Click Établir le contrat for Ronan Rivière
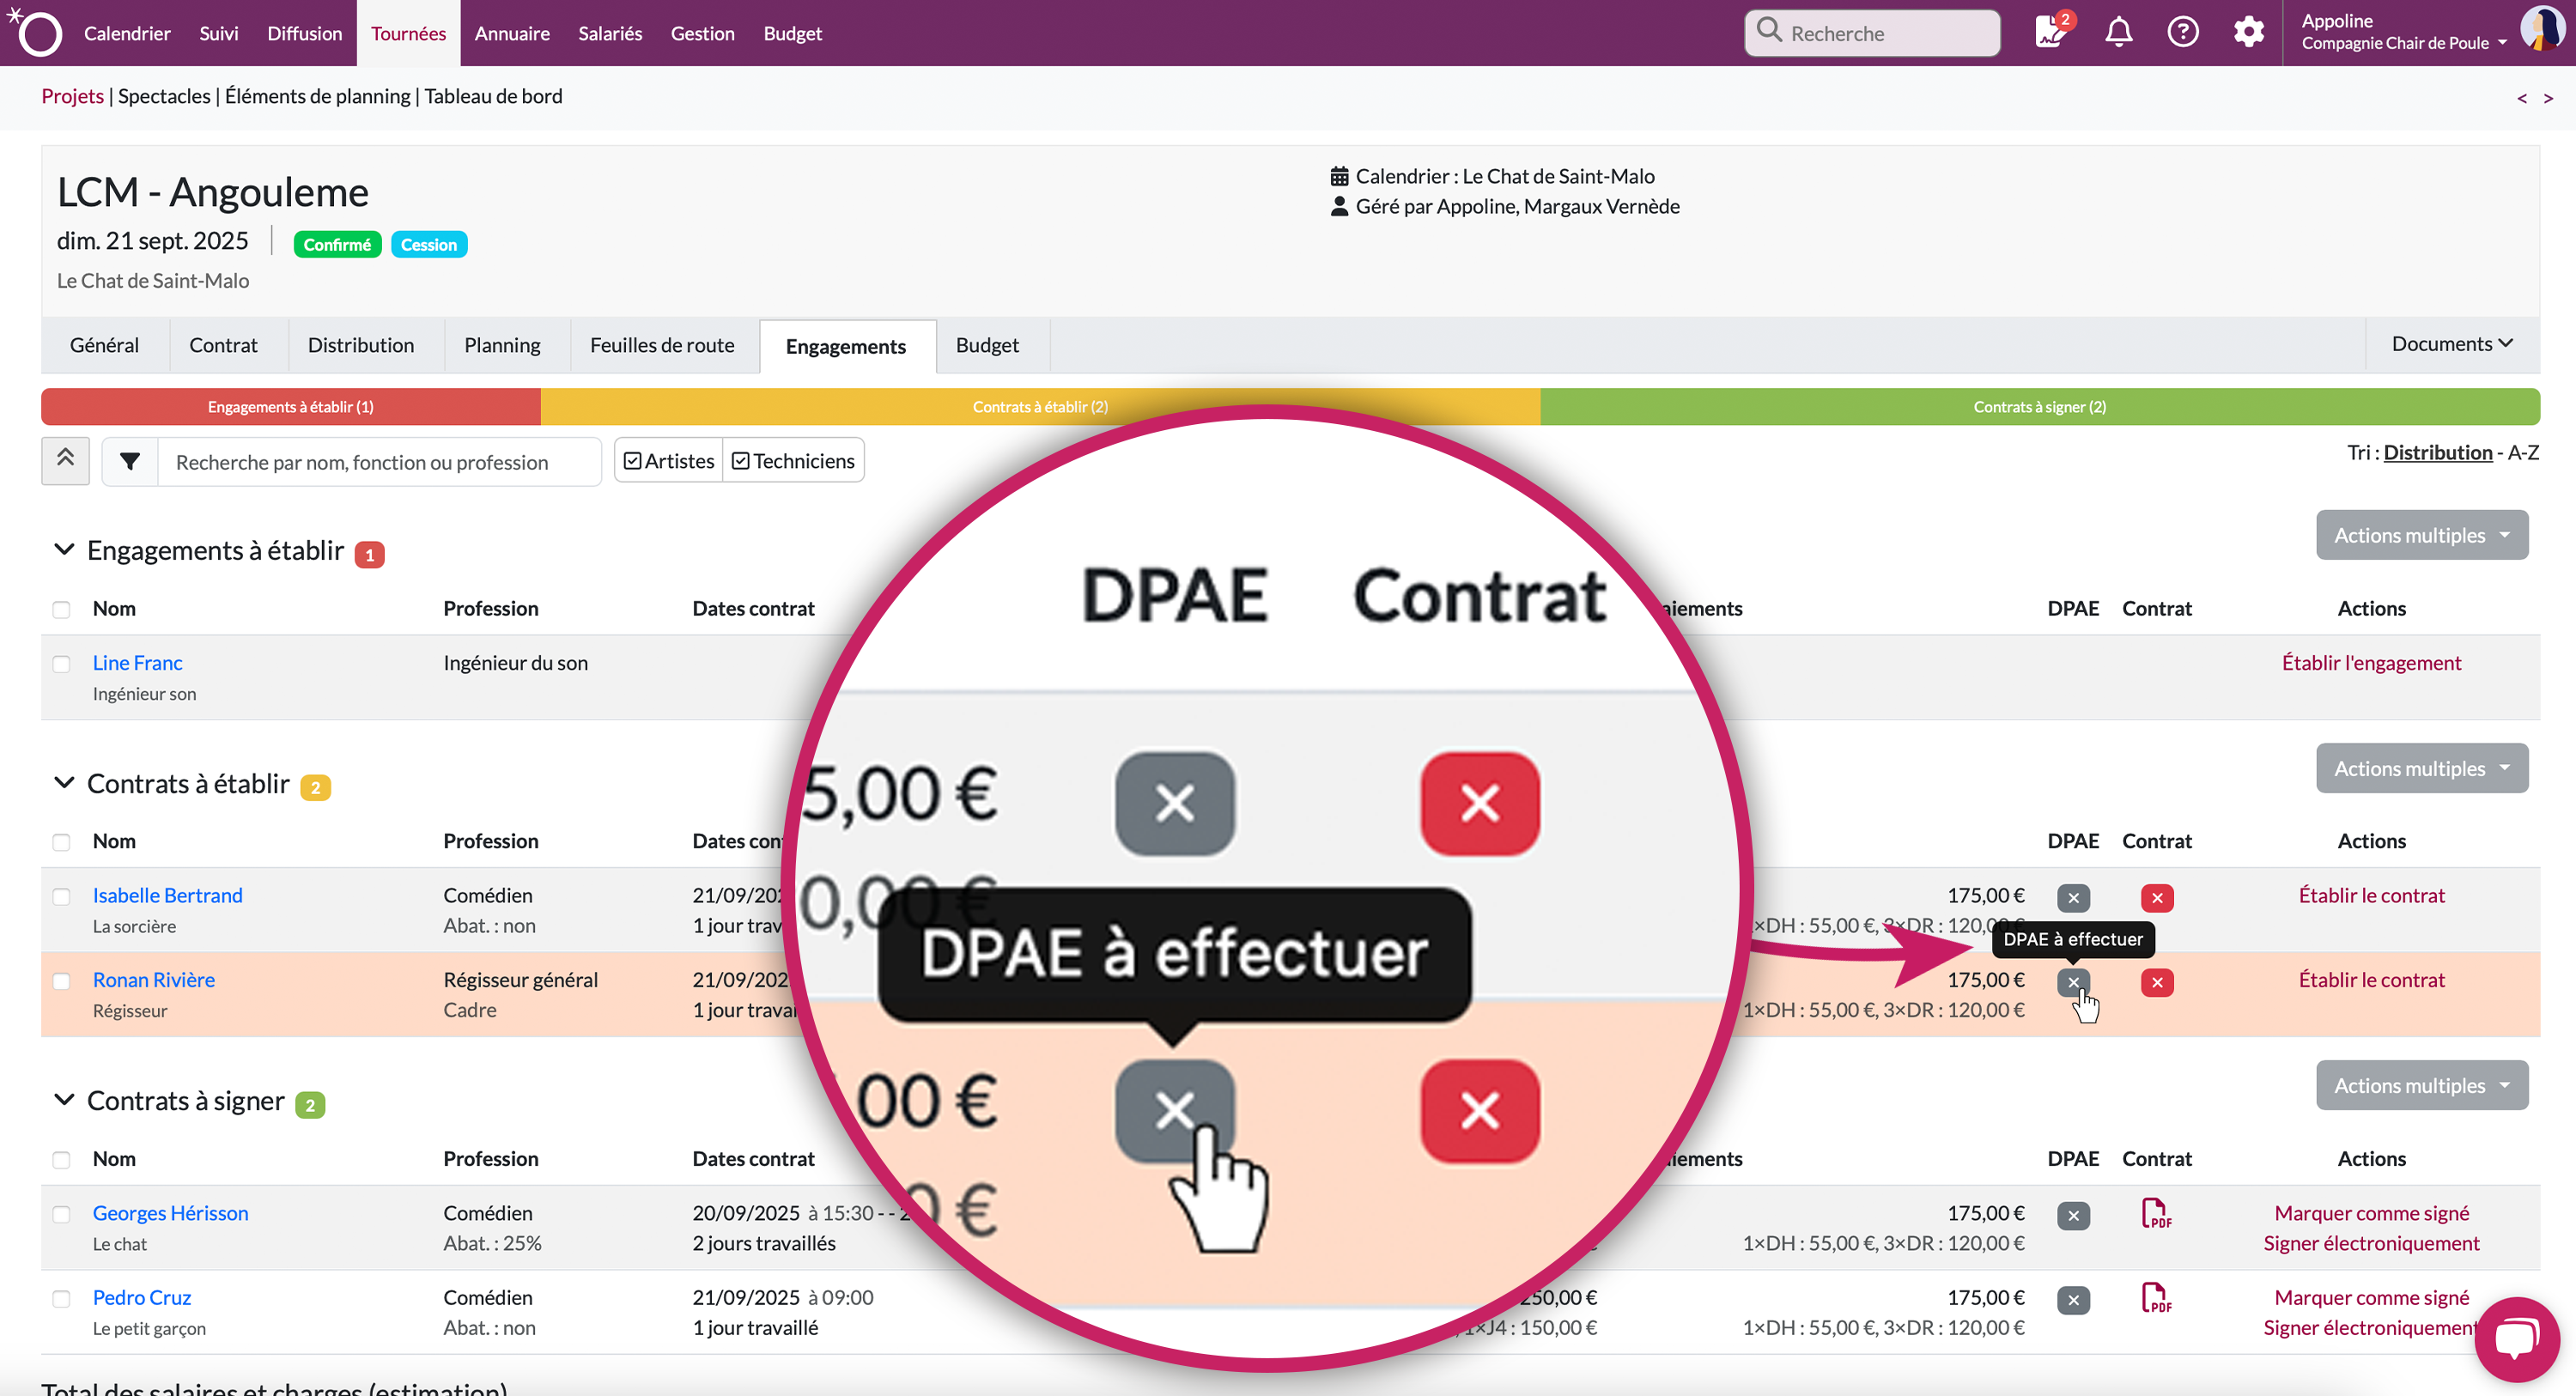This screenshot has width=2576, height=1396. (2371, 979)
